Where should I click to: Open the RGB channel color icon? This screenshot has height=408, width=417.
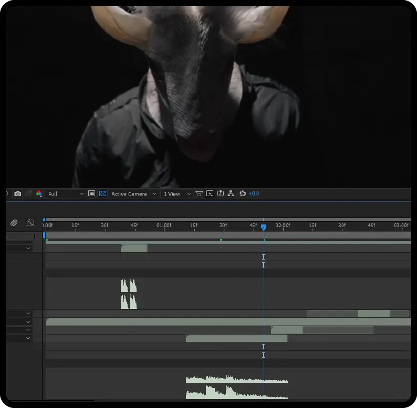[39, 194]
